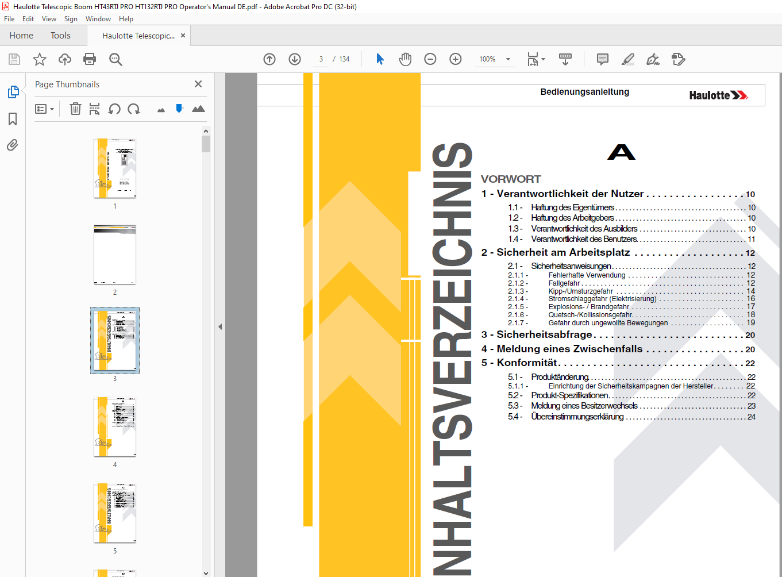Rotate page counterclockwise in thumbnails panel
The image size is (782, 577).
(114, 109)
